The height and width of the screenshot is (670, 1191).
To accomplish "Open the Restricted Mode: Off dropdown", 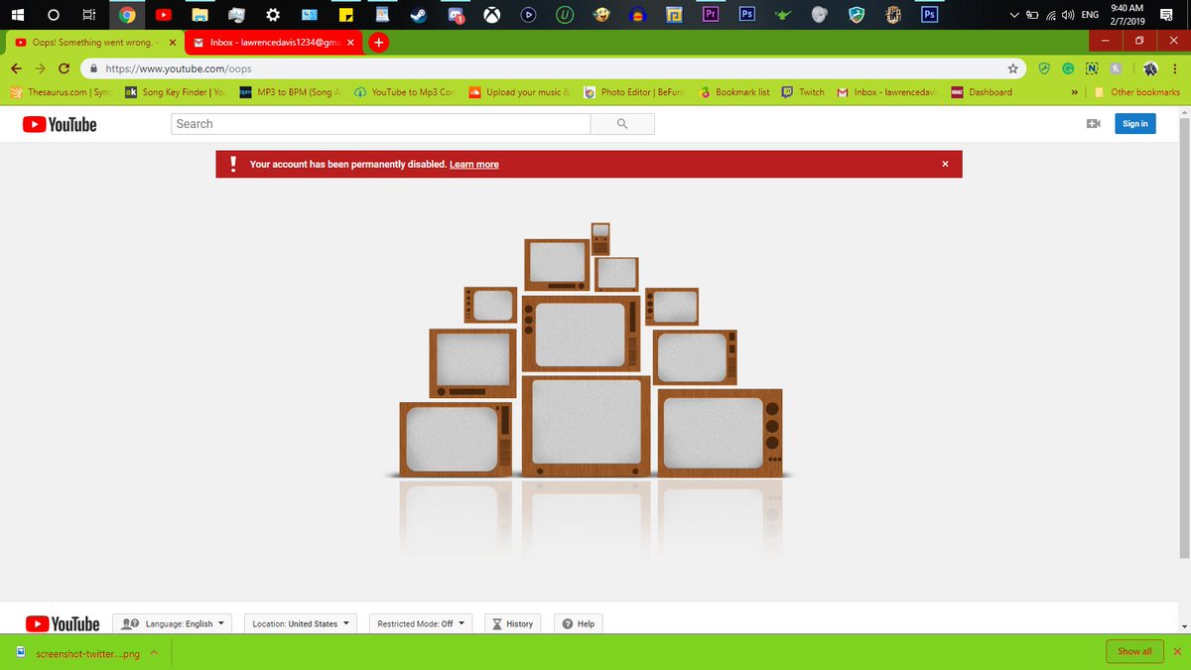I will [x=421, y=623].
